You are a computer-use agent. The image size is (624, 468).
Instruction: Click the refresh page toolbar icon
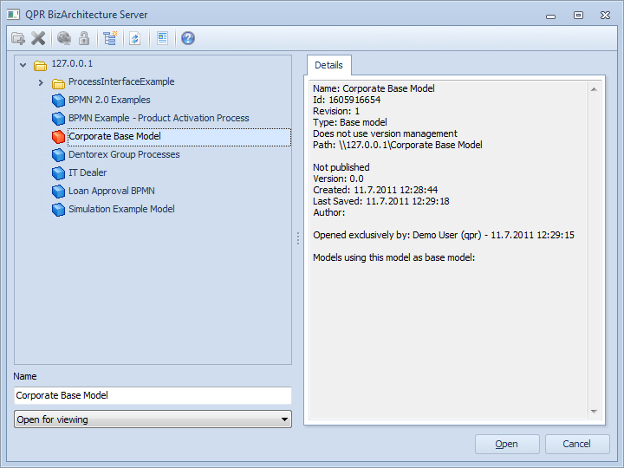[x=134, y=38]
